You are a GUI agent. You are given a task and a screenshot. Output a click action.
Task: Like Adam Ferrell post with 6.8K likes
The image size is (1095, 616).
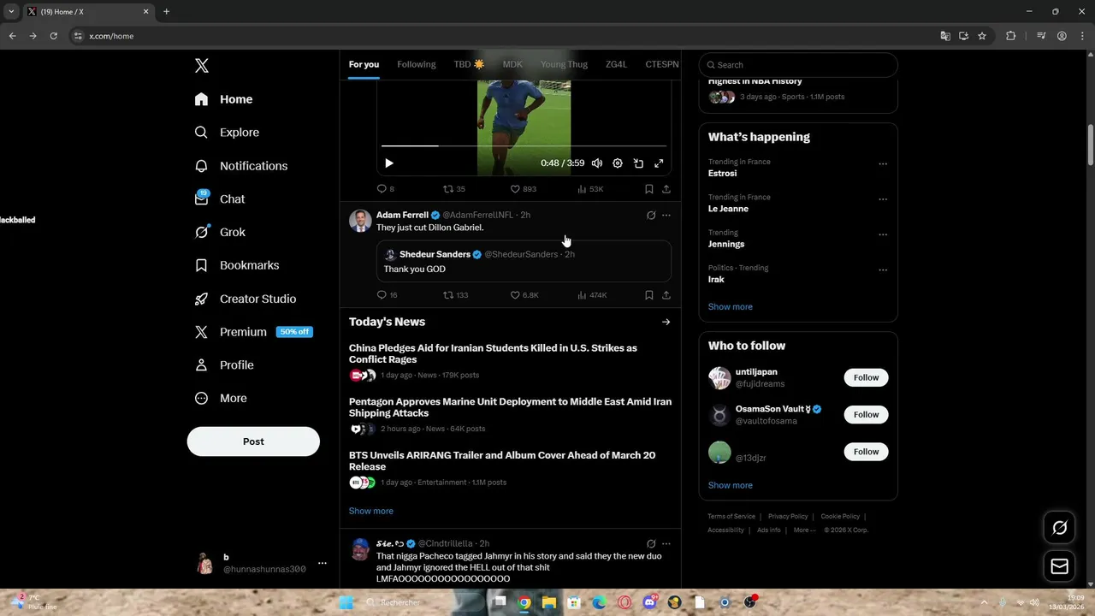pyautogui.click(x=524, y=295)
